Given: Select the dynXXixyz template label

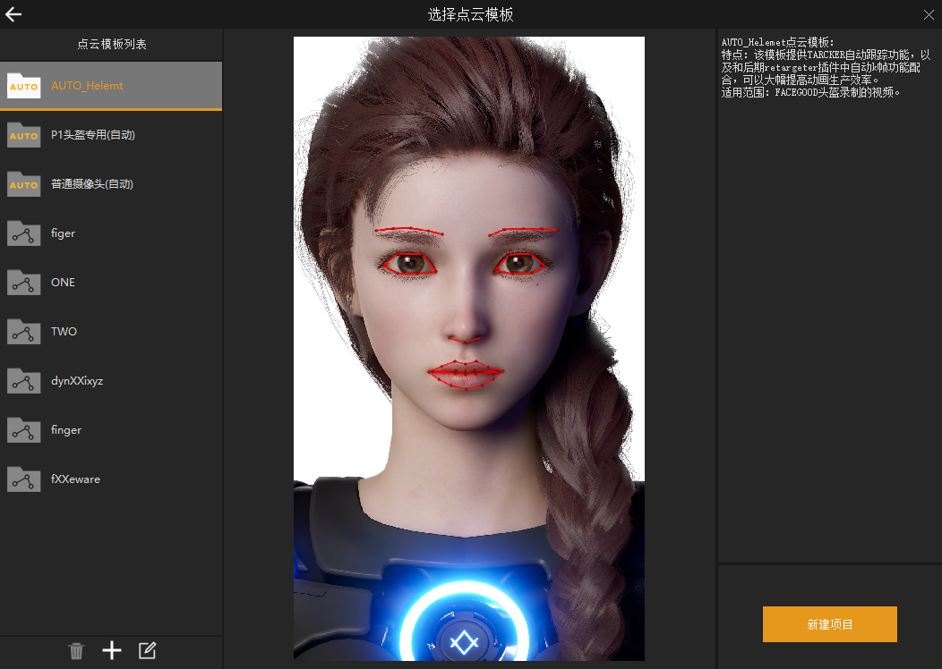Looking at the screenshot, I should point(77,381).
